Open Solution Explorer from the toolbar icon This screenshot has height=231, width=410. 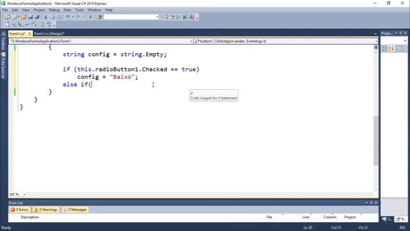[165, 17]
